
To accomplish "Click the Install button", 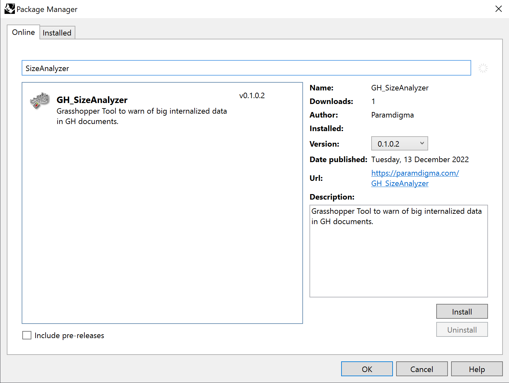I will point(462,312).
